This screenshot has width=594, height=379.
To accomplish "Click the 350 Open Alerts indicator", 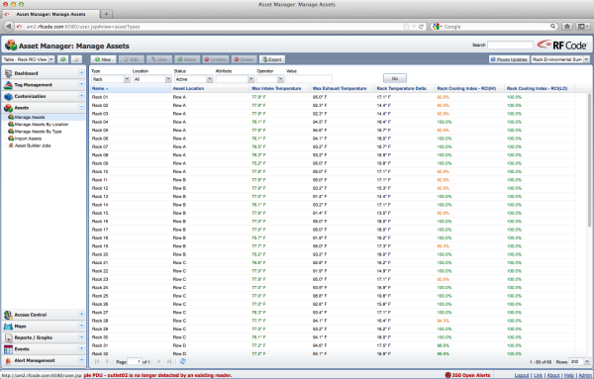I will point(467,375).
